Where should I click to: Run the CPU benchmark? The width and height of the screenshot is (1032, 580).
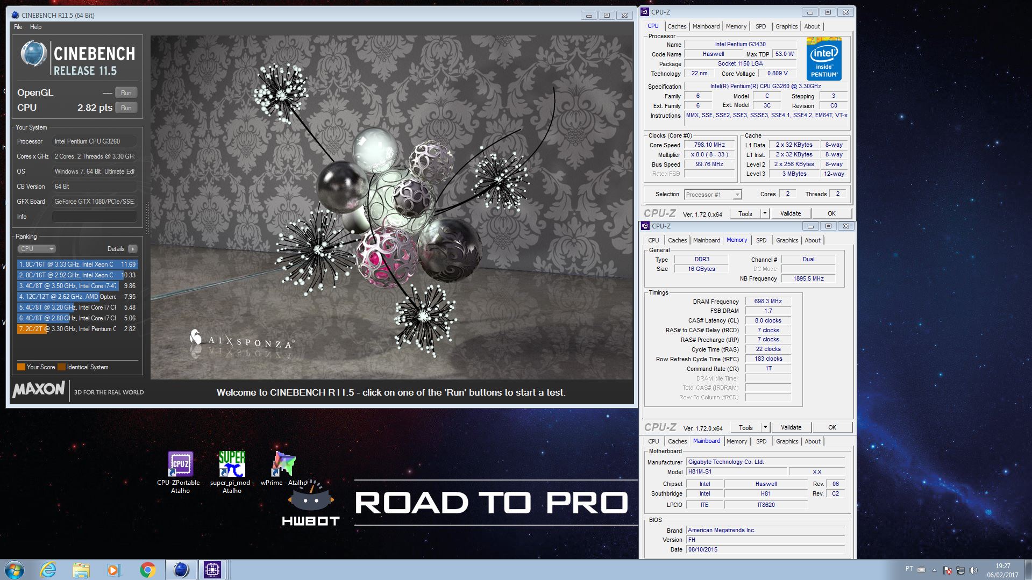[x=126, y=108]
